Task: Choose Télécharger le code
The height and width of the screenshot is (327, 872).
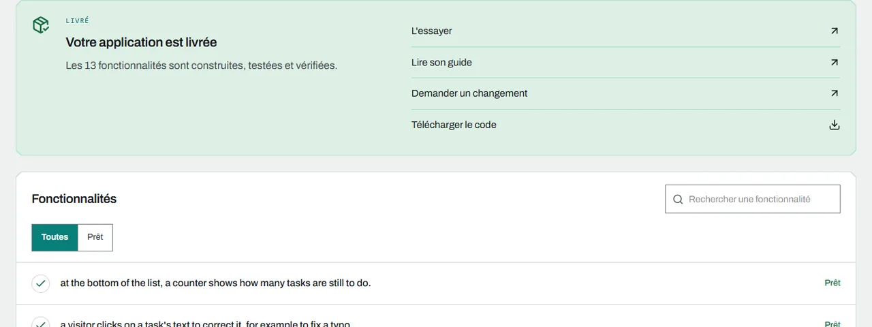Action: (x=626, y=125)
